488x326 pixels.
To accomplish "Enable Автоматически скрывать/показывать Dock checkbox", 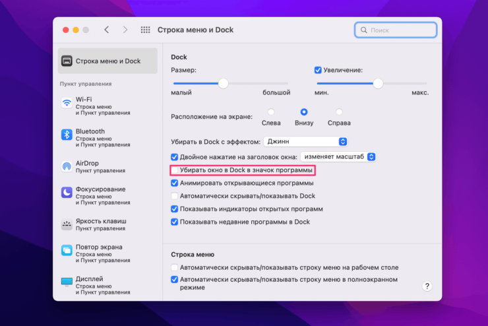I will click(x=175, y=196).
